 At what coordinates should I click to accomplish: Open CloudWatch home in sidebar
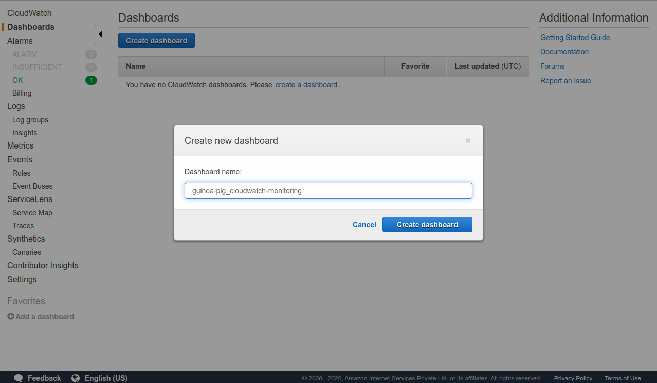point(29,13)
